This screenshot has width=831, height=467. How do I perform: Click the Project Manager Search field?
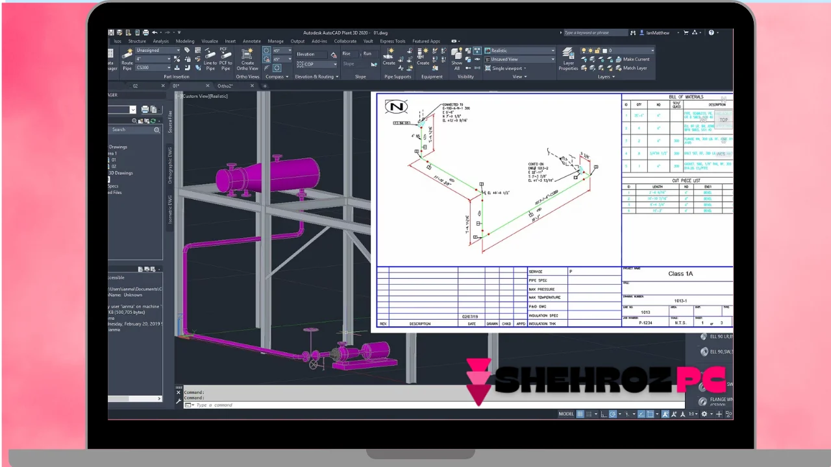(132, 130)
